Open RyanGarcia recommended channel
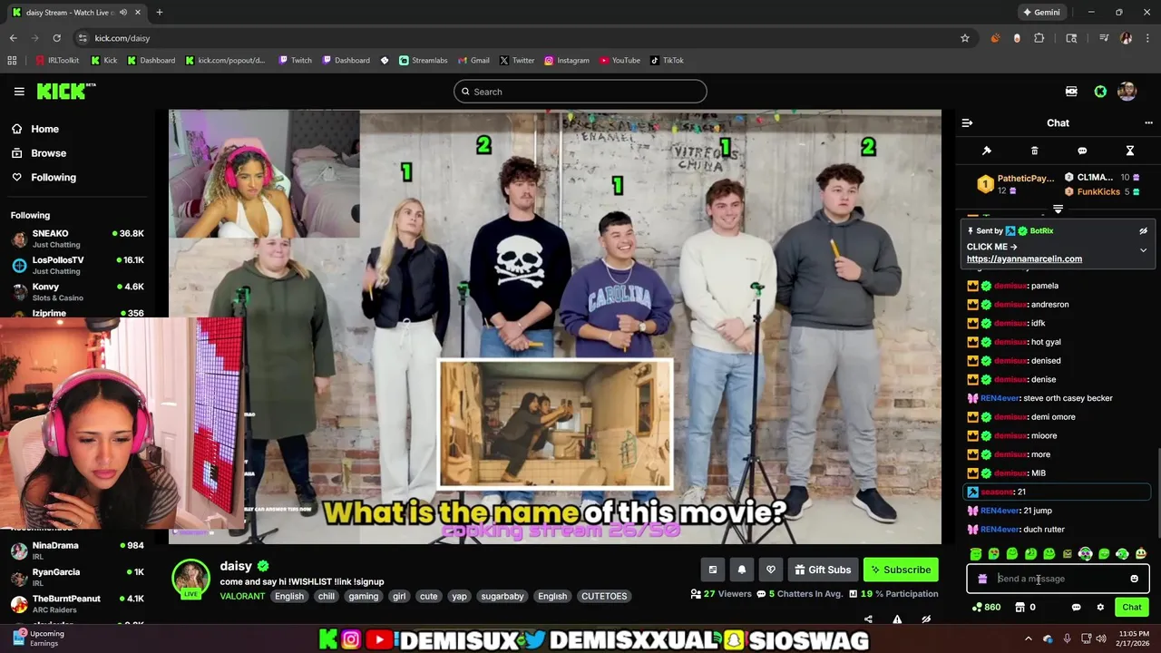1161x653 pixels. 77,577
